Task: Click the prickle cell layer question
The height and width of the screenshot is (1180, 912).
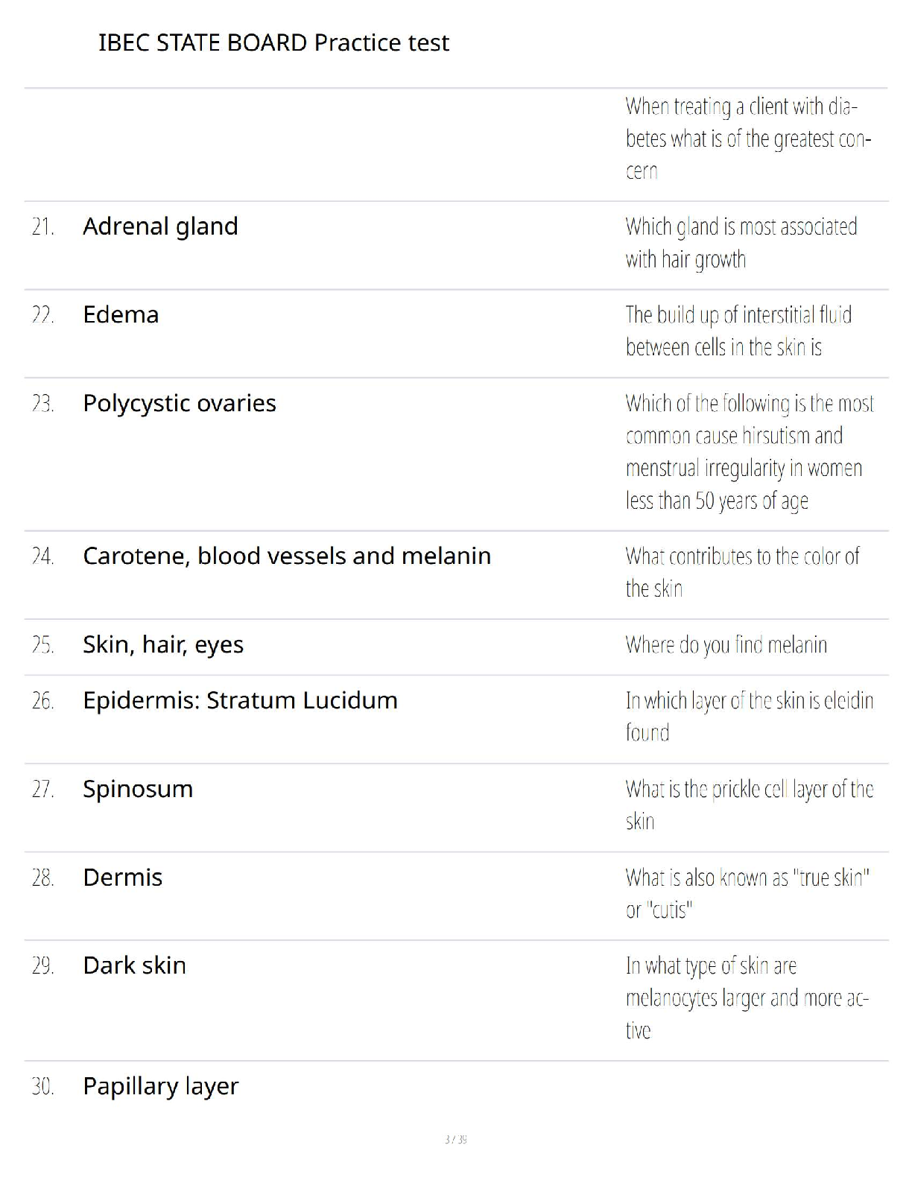Action: [x=749, y=805]
